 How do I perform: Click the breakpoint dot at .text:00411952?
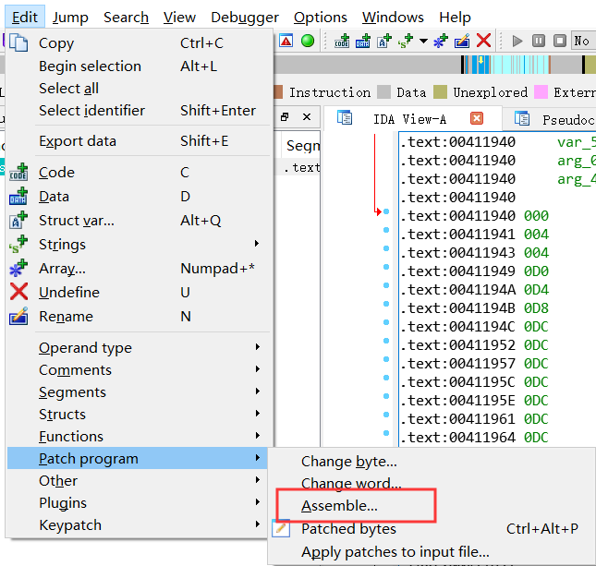pyautogui.click(x=386, y=341)
